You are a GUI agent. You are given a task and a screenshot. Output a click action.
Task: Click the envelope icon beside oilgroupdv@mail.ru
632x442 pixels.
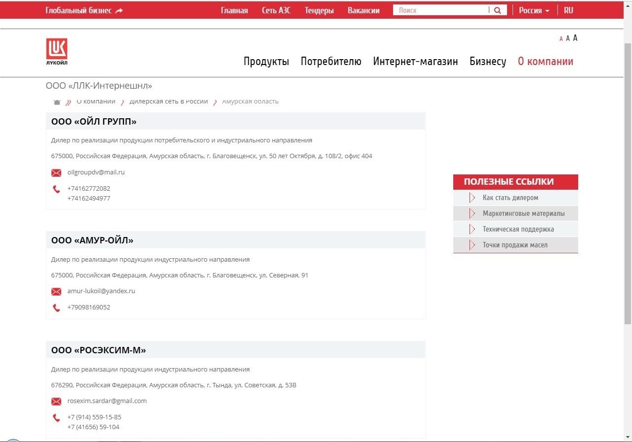56,173
